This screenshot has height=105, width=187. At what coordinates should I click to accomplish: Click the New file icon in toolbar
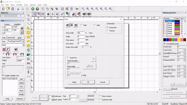pyautogui.click(x=3, y=9)
